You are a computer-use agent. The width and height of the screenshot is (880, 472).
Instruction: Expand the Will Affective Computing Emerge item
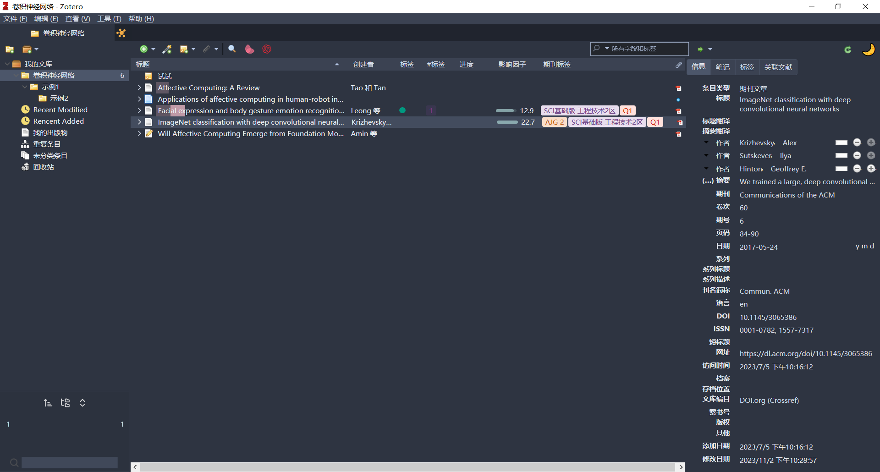point(139,133)
